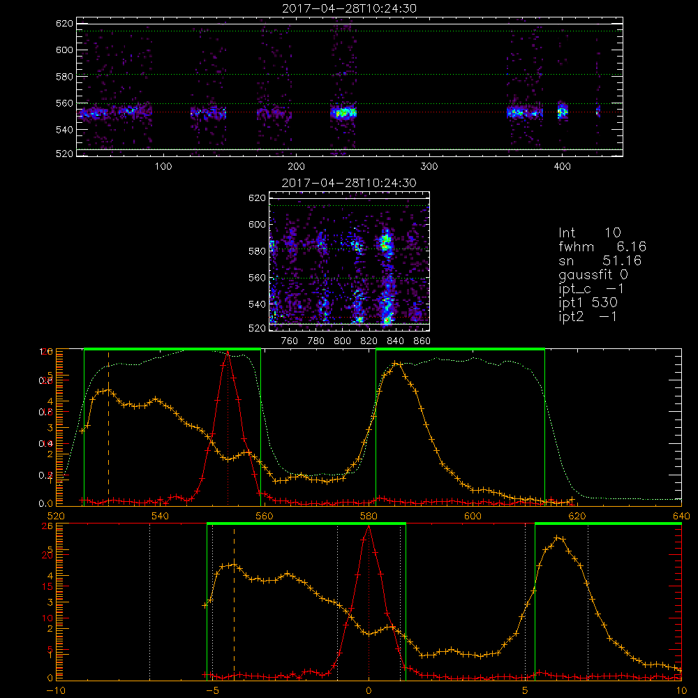Click the timestamp title above the top spectrogram
The image size is (698, 698).
click(349, 8)
